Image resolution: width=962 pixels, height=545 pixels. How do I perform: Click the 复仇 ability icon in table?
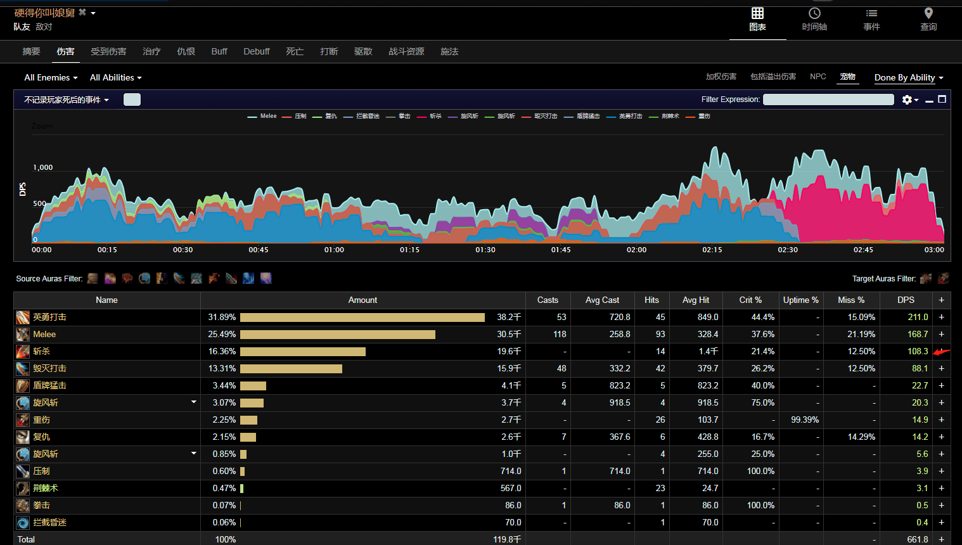[x=23, y=437]
